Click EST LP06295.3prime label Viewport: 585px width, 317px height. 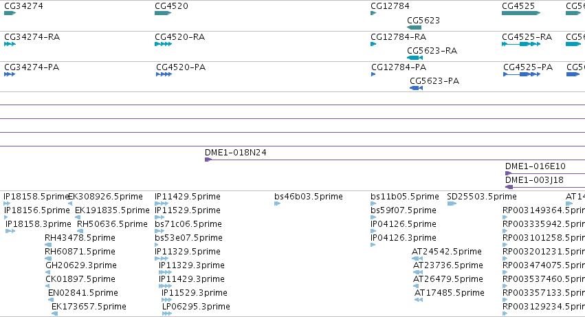196,307
